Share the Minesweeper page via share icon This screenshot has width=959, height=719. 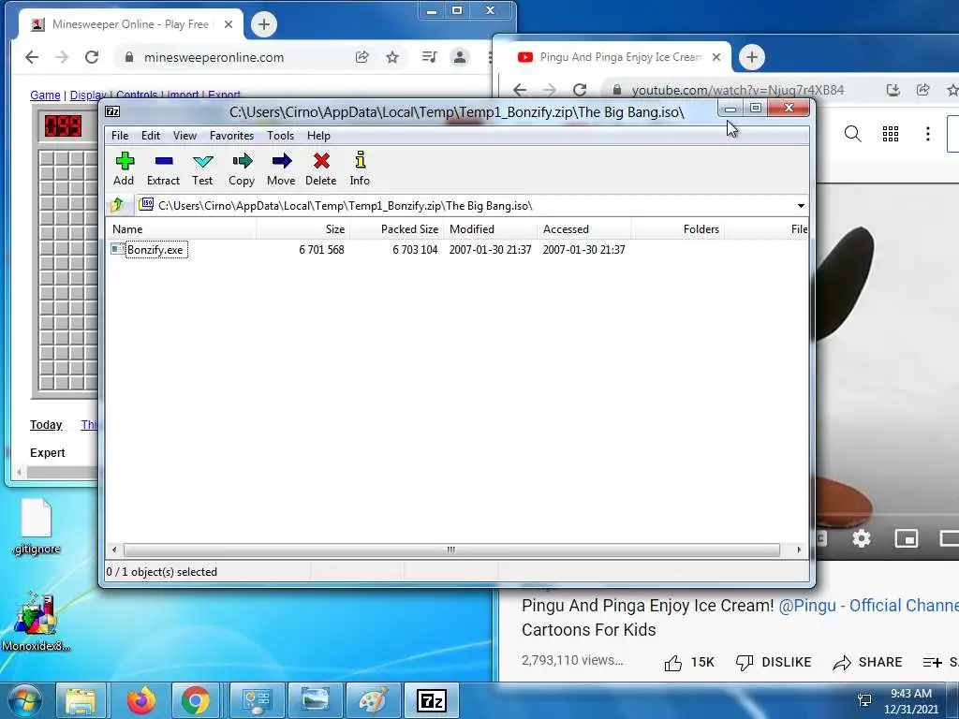click(362, 57)
